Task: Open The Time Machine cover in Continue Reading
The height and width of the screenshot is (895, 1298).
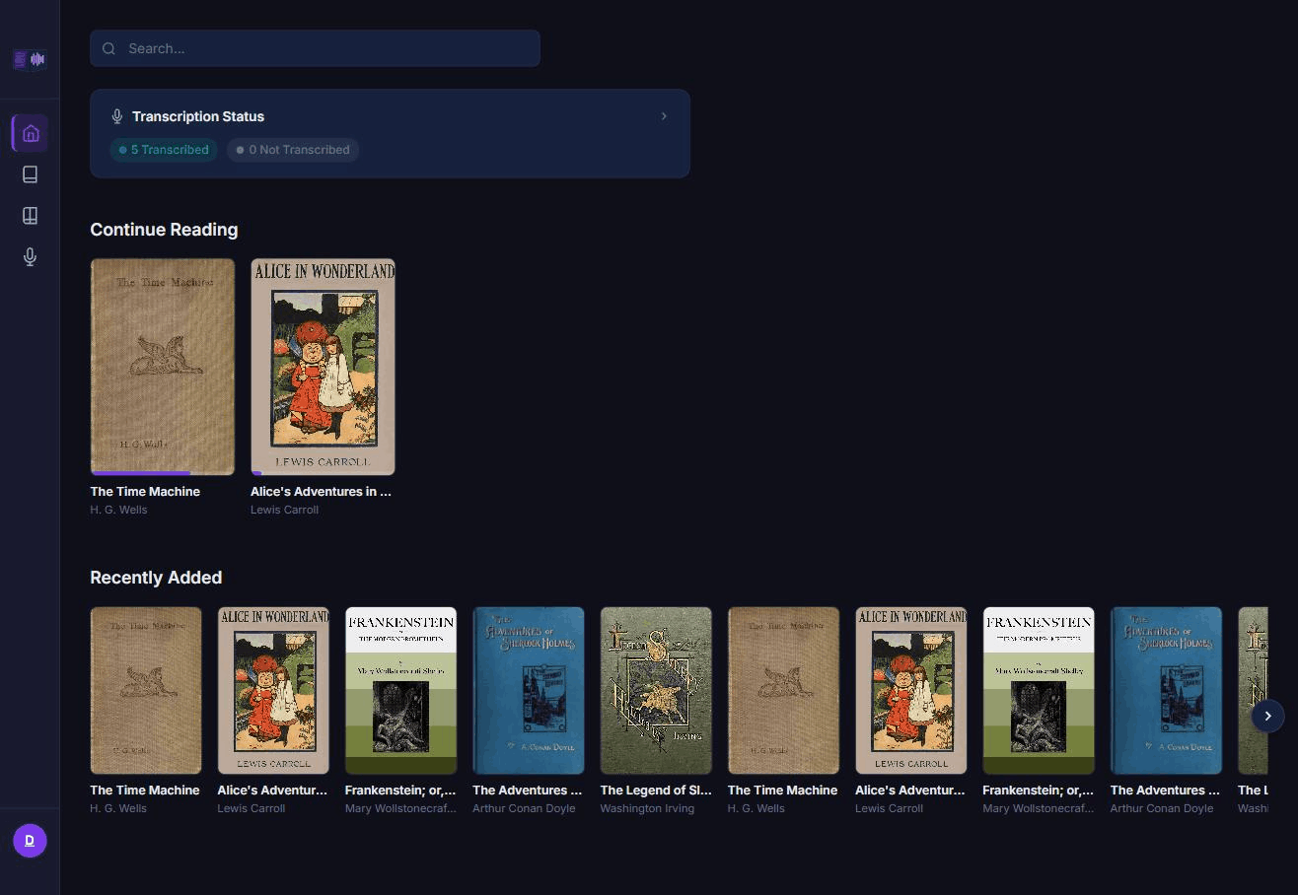Action: coord(163,367)
